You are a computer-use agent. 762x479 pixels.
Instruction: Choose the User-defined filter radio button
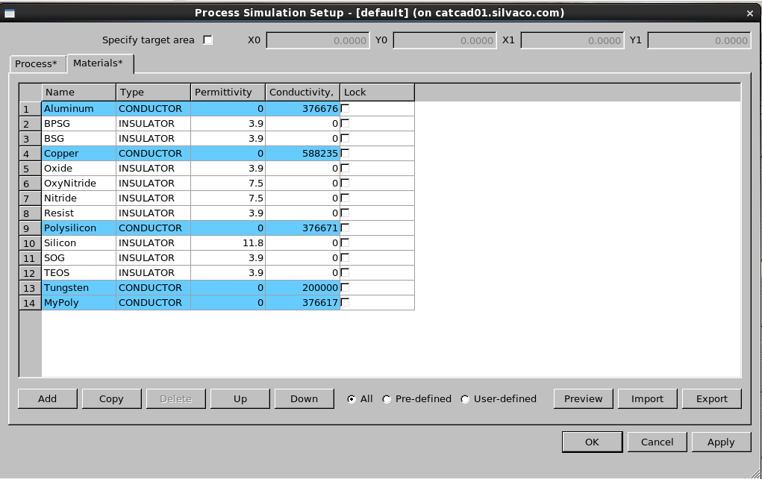[466, 399]
